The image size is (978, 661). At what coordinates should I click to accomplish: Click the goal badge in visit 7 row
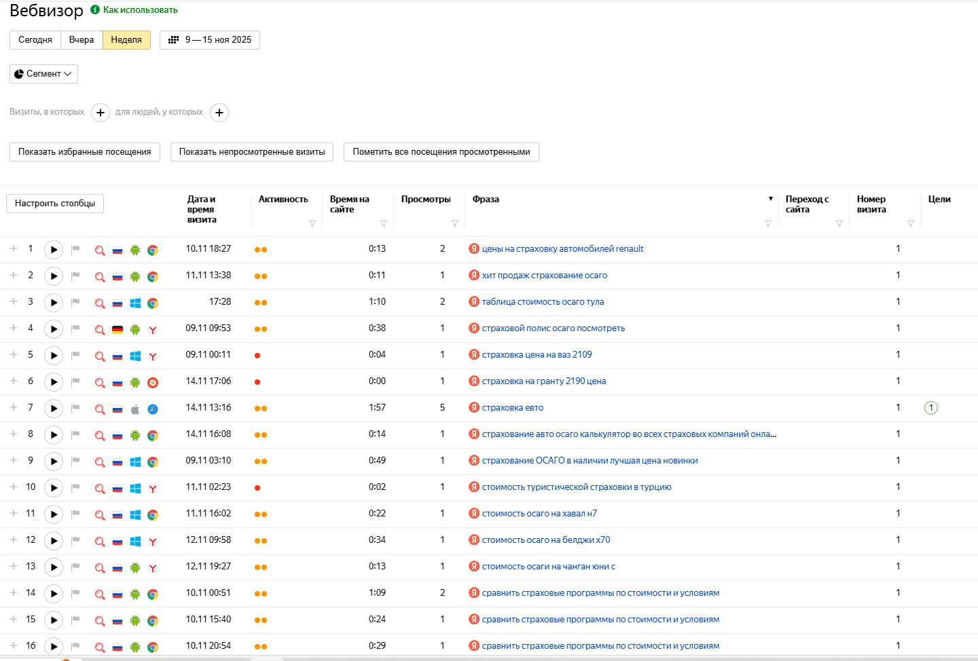930,408
